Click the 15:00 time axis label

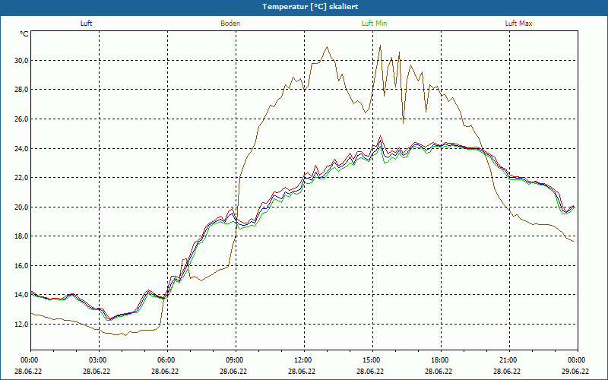(x=372, y=360)
